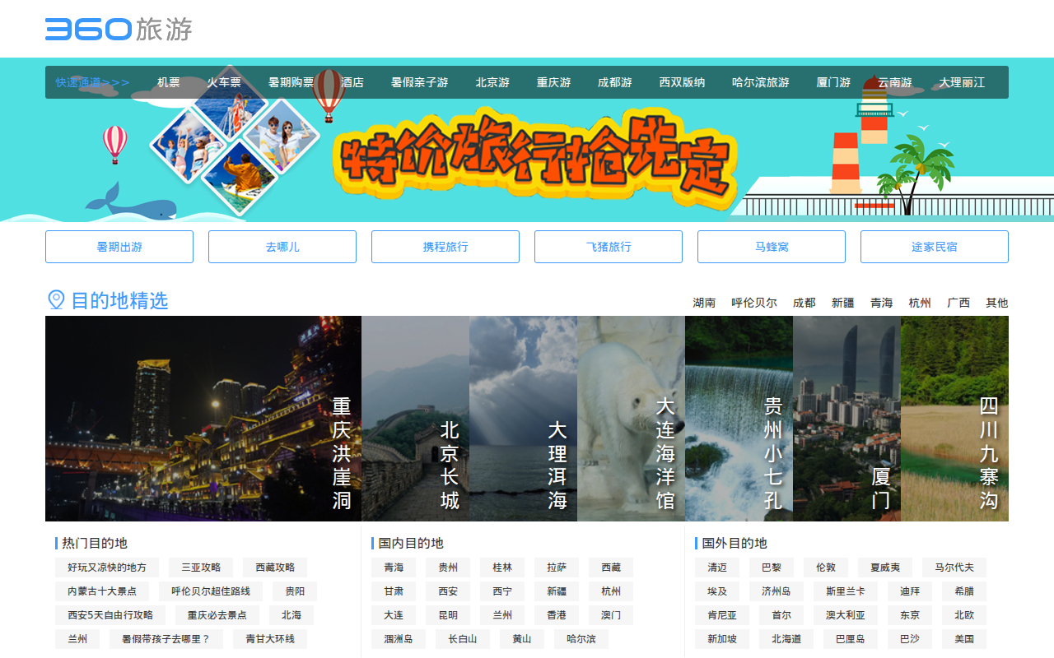Click the location pin icon beside 目的地精选
Viewport: 1054px width, 658px height.
[56, 300]
